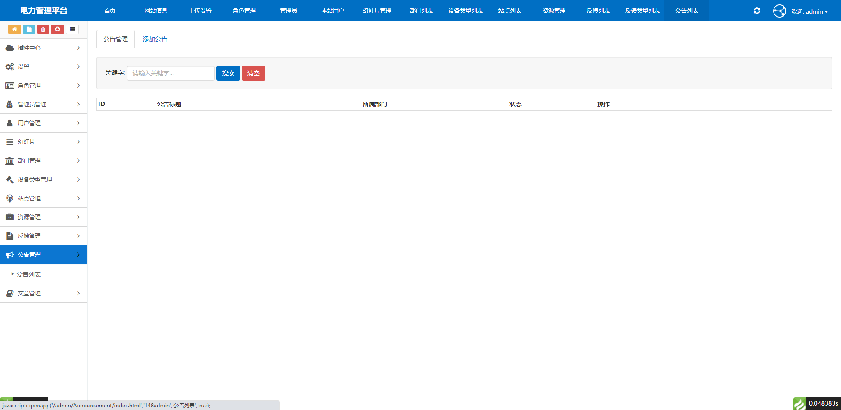Open 设备类型列表 in the top navigation
Screen dimensions: 841x410
coord(466,11)
